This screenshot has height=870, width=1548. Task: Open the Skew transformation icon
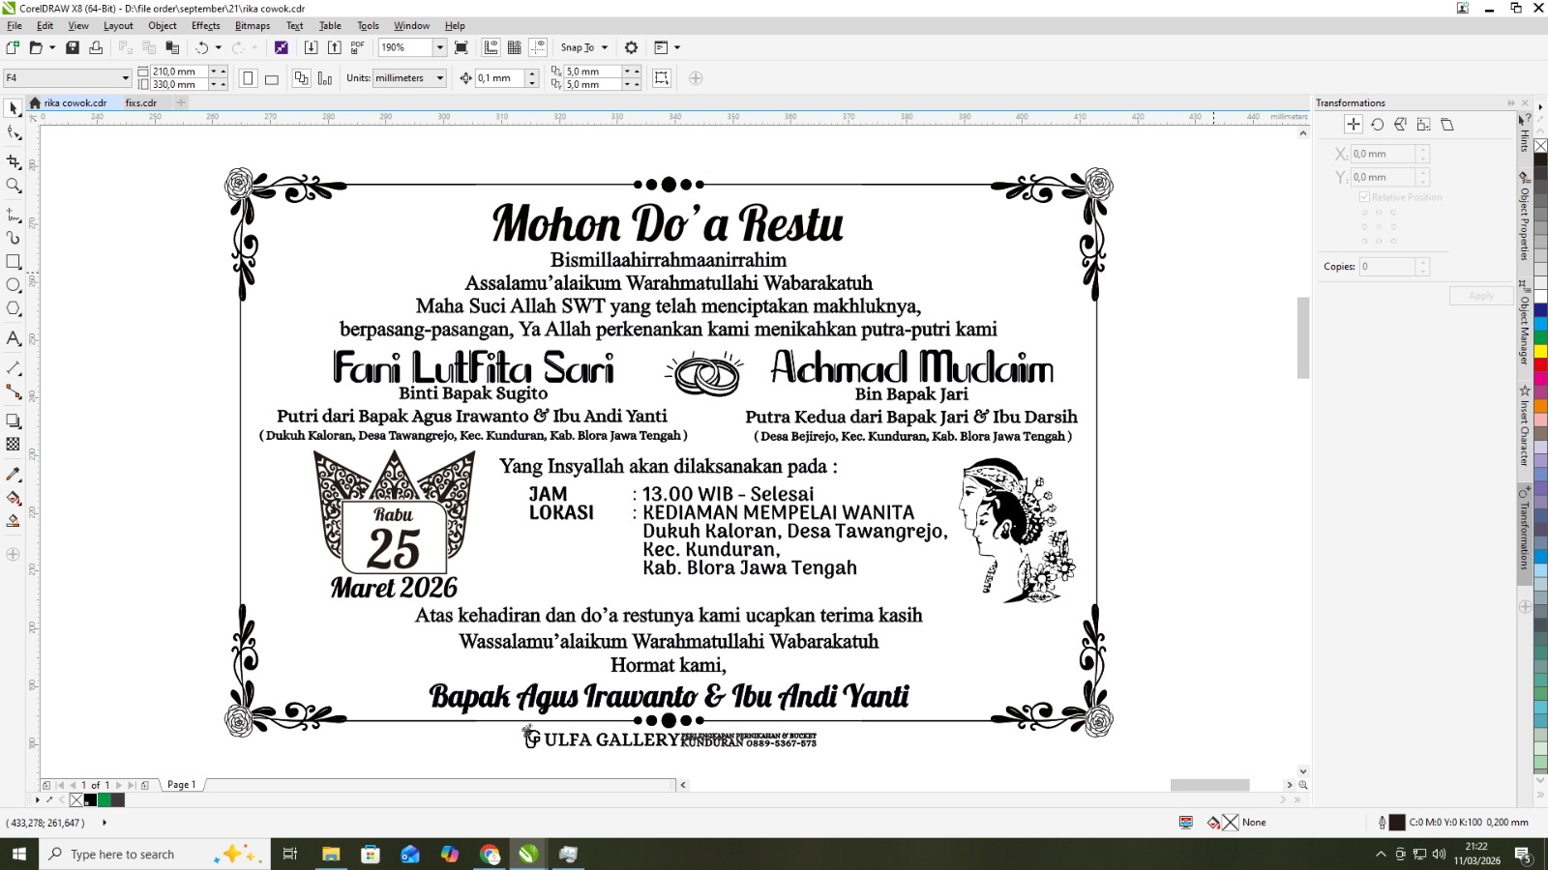pos(1447,125)
